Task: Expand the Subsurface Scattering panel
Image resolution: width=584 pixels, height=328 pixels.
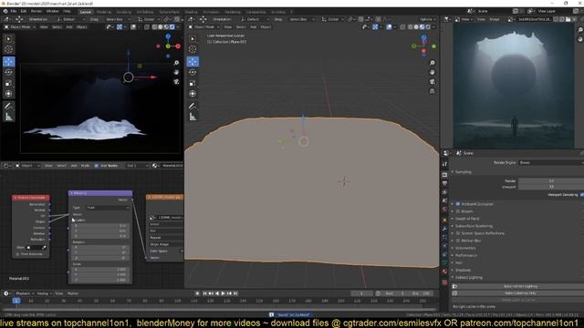Action: pyautogui.click(x=474, y=226)
